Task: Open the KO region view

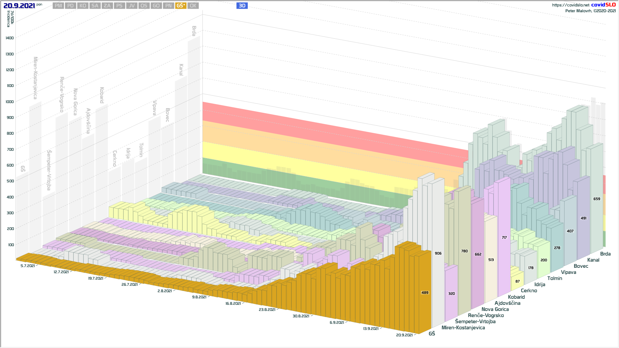Action: coord(83,5)
